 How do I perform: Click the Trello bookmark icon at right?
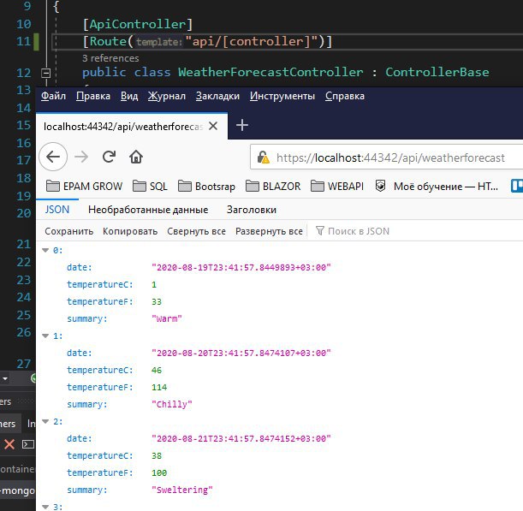[x=517, y=186]
